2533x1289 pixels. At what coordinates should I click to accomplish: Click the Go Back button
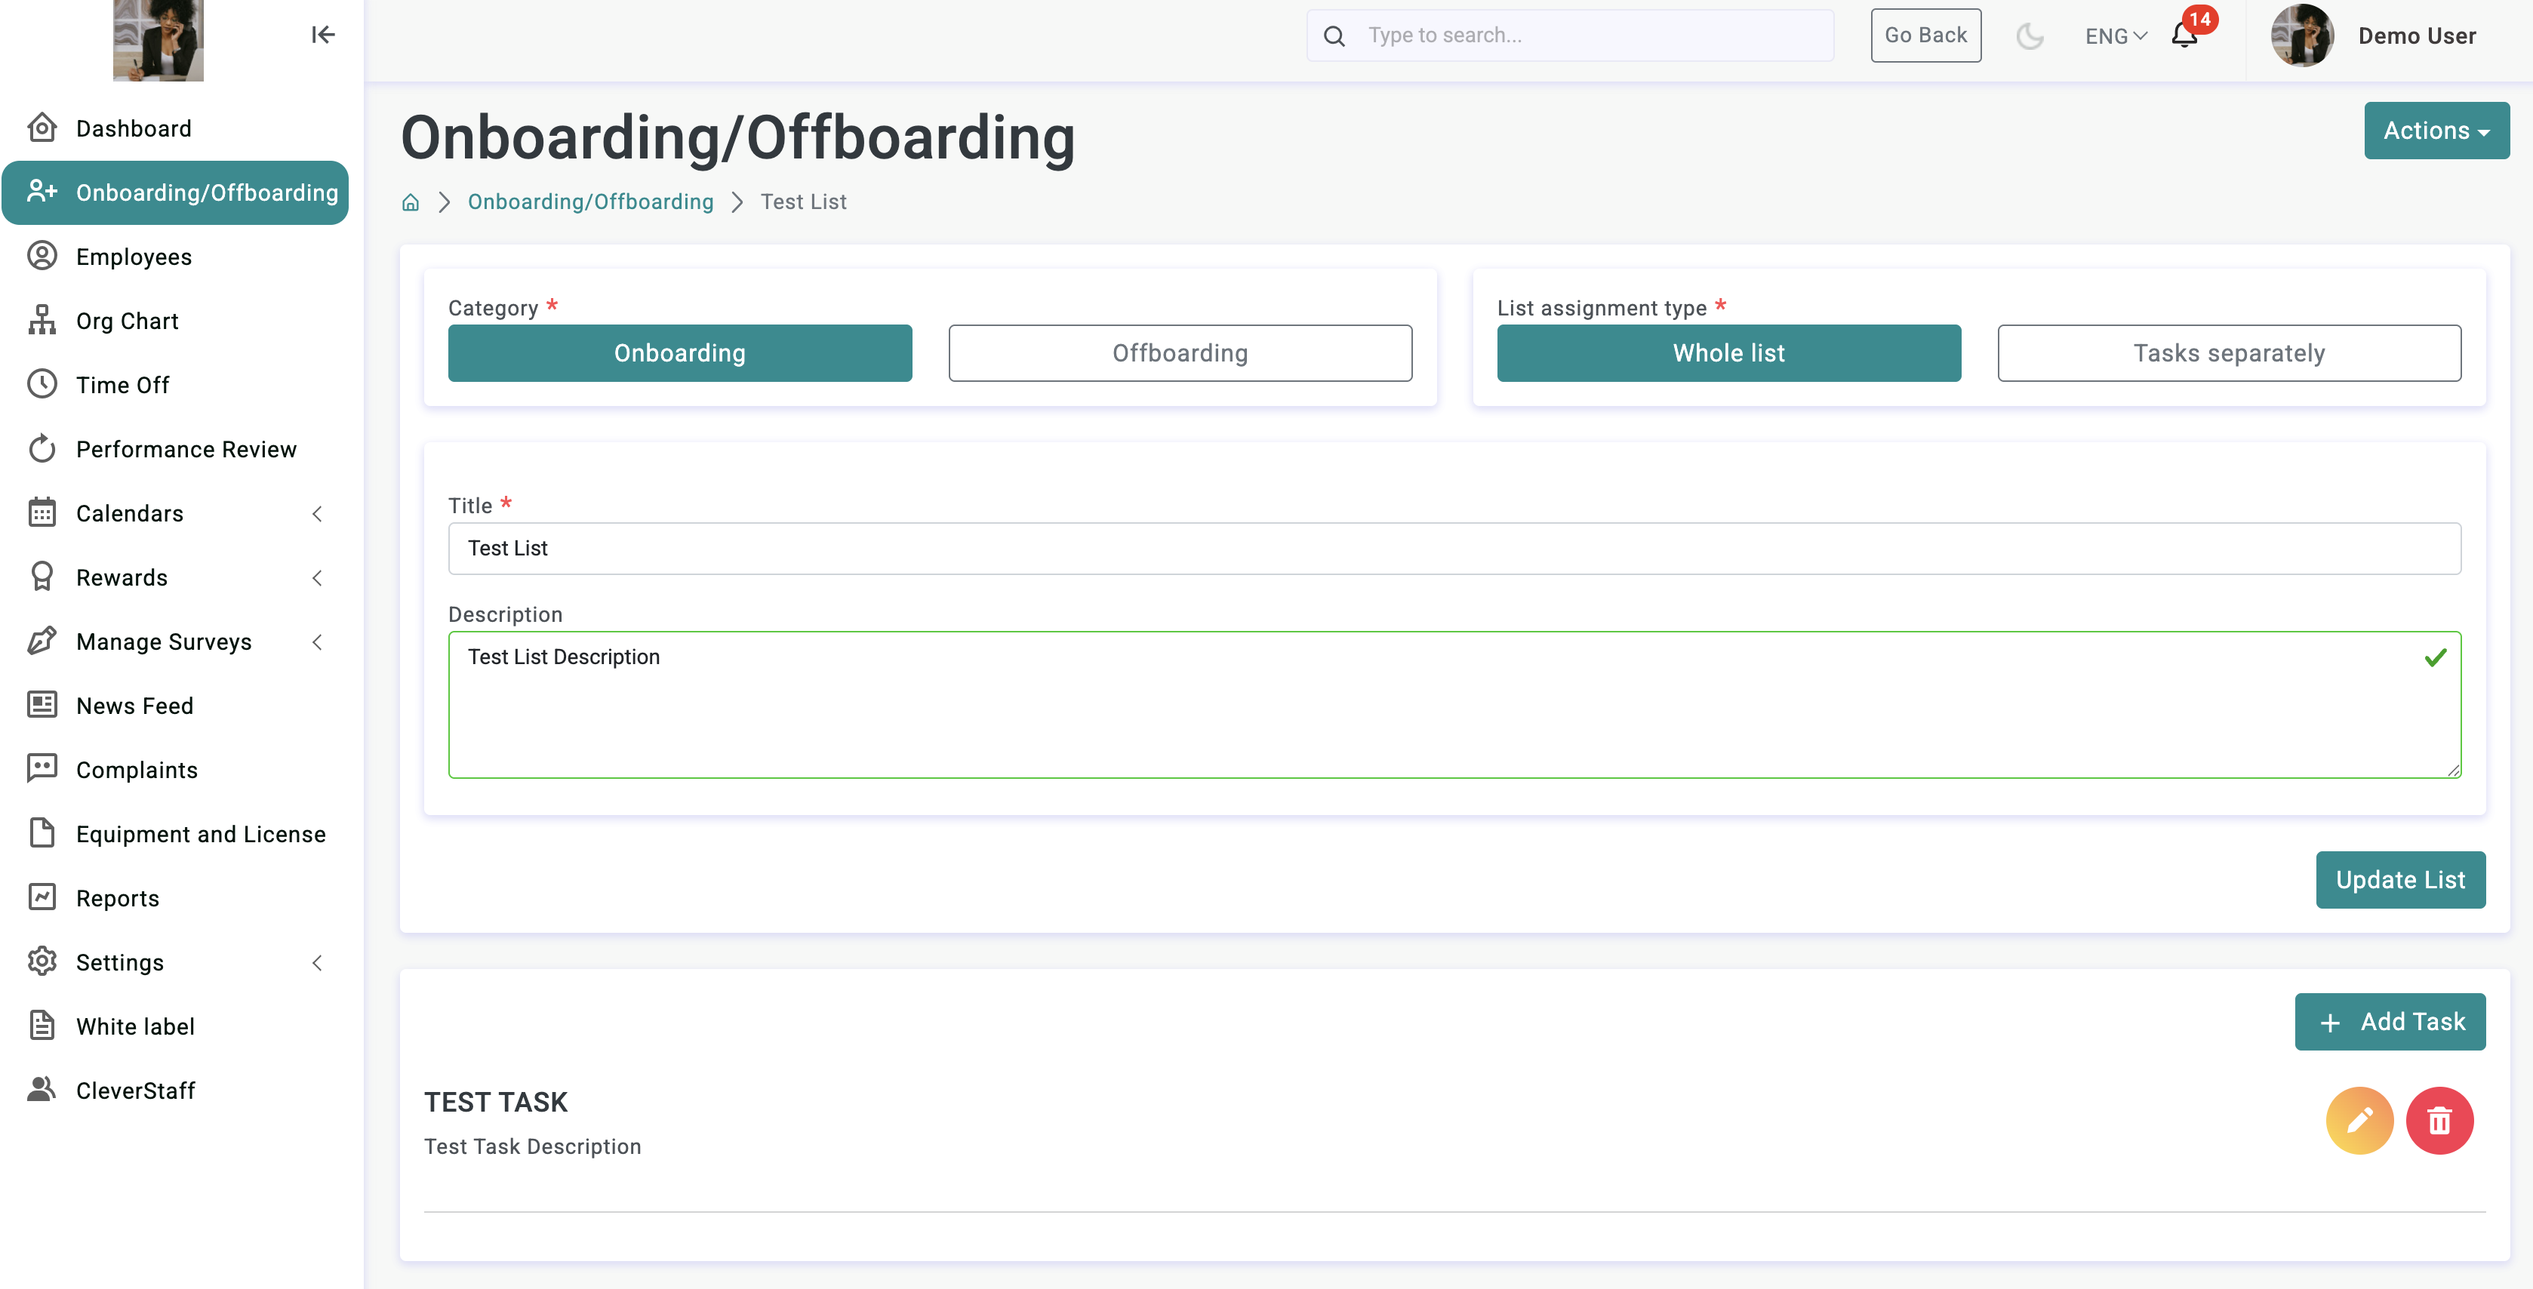1925,35
